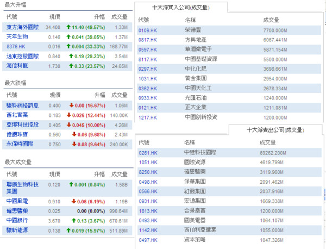Click the green up arrow for 中國銀行
This screenshot has height=249, width=326.
73,220
